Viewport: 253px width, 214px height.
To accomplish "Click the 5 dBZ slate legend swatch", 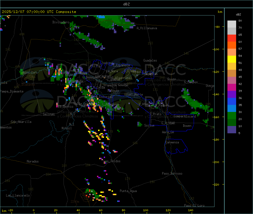I will point(232,130).
